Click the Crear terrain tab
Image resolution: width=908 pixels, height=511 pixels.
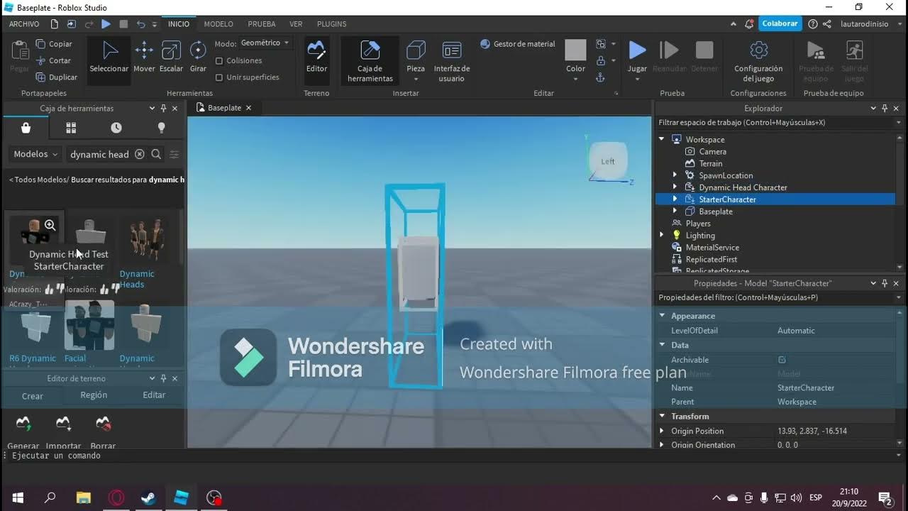pos(33,396)
